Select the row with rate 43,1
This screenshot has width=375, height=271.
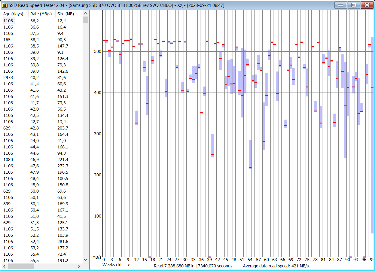click(x=42, y=134)
